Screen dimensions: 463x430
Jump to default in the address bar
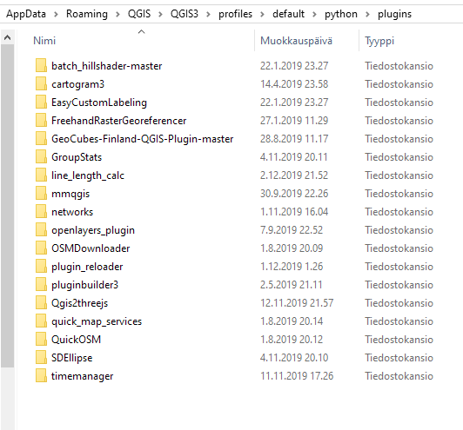click(288, 14)
